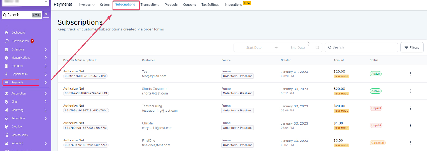Viewport: 427px width, 151px height.
Task: Open the Filters button
Action: [x=412, y=47]
